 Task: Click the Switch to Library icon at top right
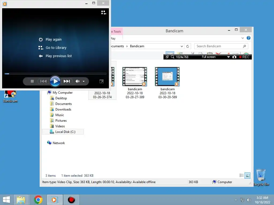click(x=104, y=13)
